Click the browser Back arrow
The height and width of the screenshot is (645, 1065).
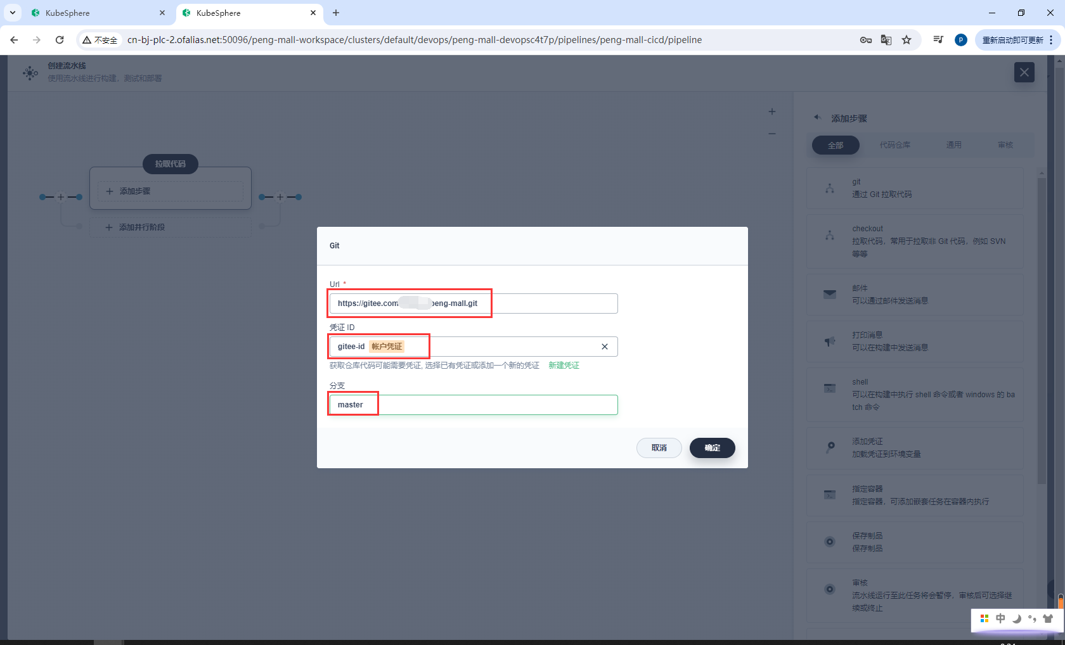14,40
